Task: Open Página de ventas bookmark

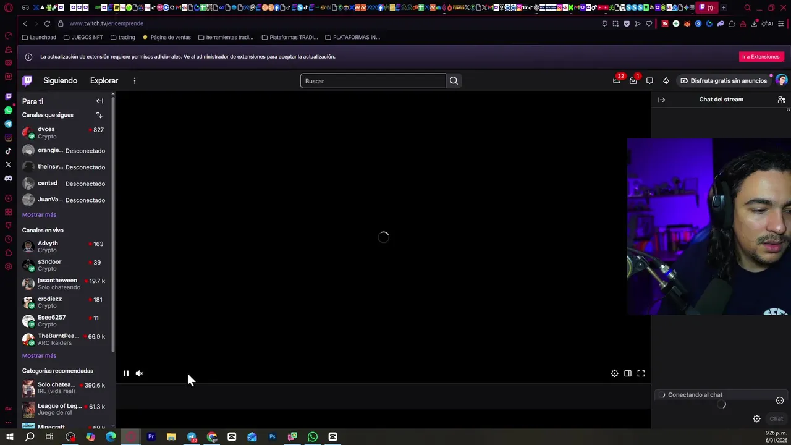Action: (167, 37)
